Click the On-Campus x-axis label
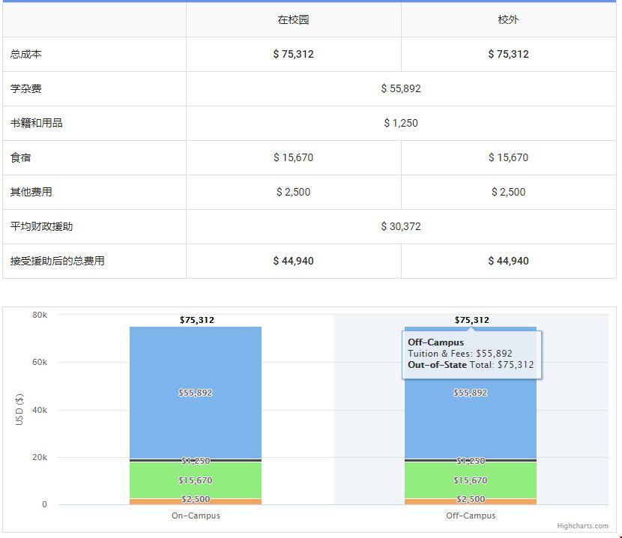The width and height of the screenshot is (622, 538). (x=196, y=516)
